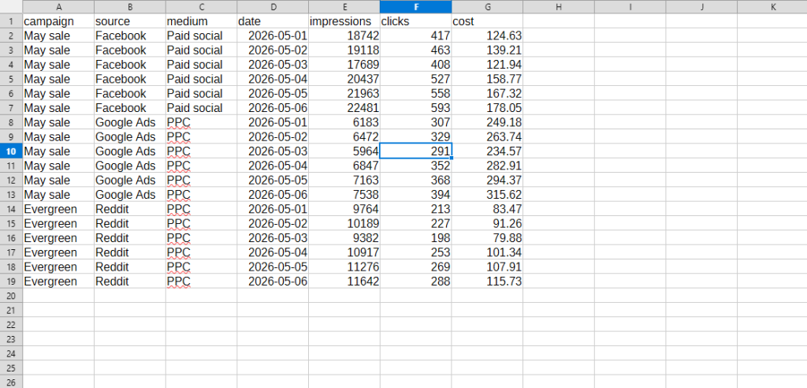
Task: Click cost value 115.73
Action: click(487, 281)
